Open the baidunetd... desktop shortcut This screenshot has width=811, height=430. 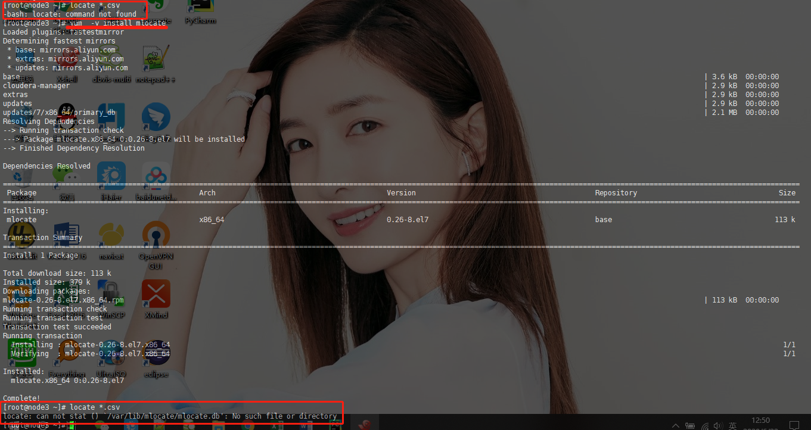(156, 181)
